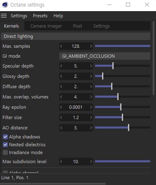Image resolution: width=156 pixels, height=185 pixels.
Task: Decrease Glossy depth with left arrow
Action: tap(61, 76)
